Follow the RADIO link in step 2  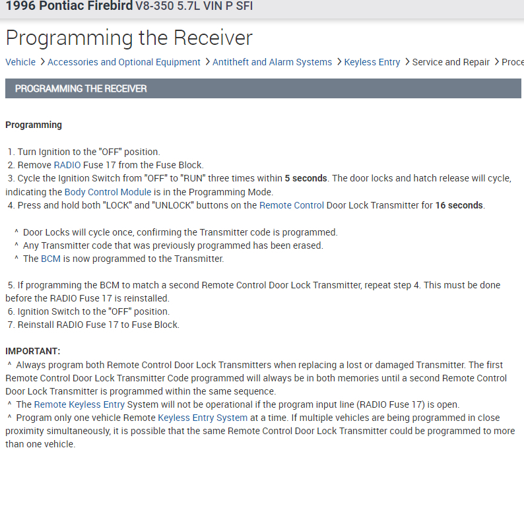67,165
